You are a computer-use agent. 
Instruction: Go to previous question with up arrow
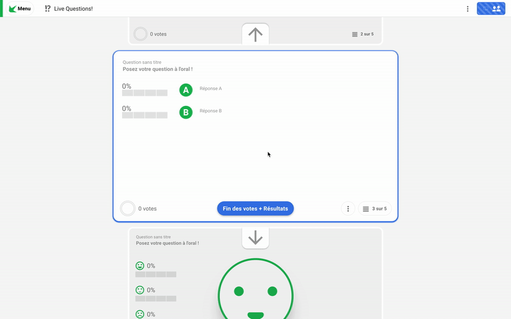(x=256, y=34)
